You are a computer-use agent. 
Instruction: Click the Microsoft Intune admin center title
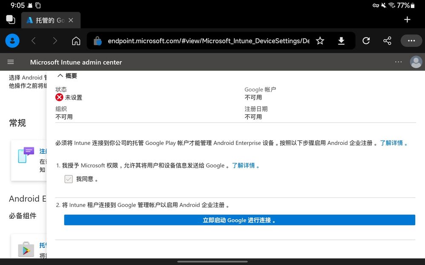point(76,62)
